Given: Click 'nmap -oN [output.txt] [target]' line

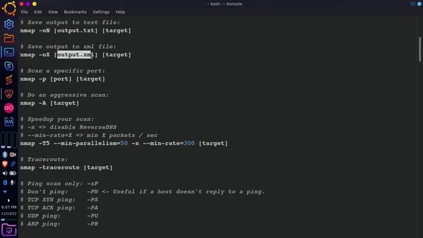Looking at the screenshot, I should tap(75, 30).
